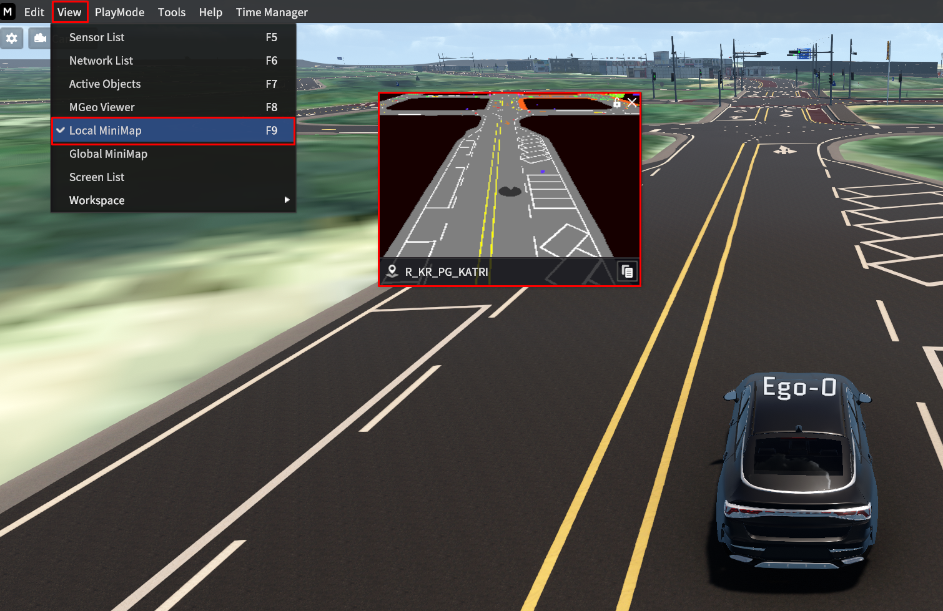Toggle the minimap lock icon
943x611 pixels.
pyautogui.click(x=616, y=103)
